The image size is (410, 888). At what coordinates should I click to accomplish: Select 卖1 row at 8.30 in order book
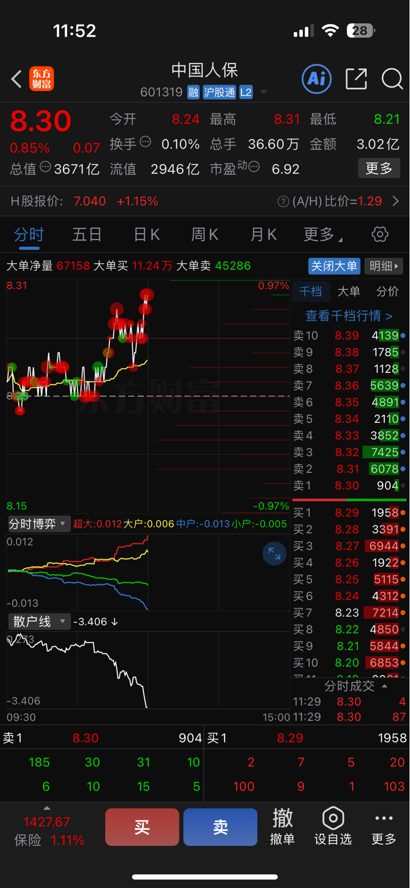[349, 485]
